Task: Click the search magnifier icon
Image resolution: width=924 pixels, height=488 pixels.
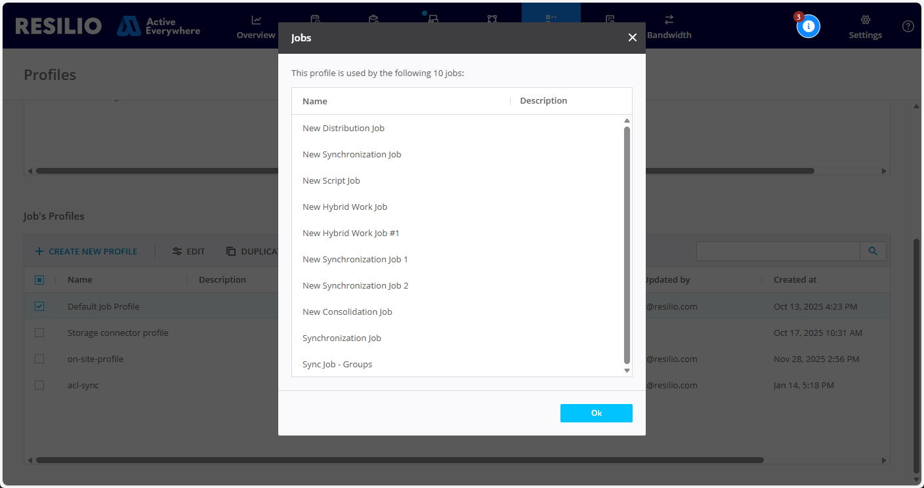Action: coord(873,251)
